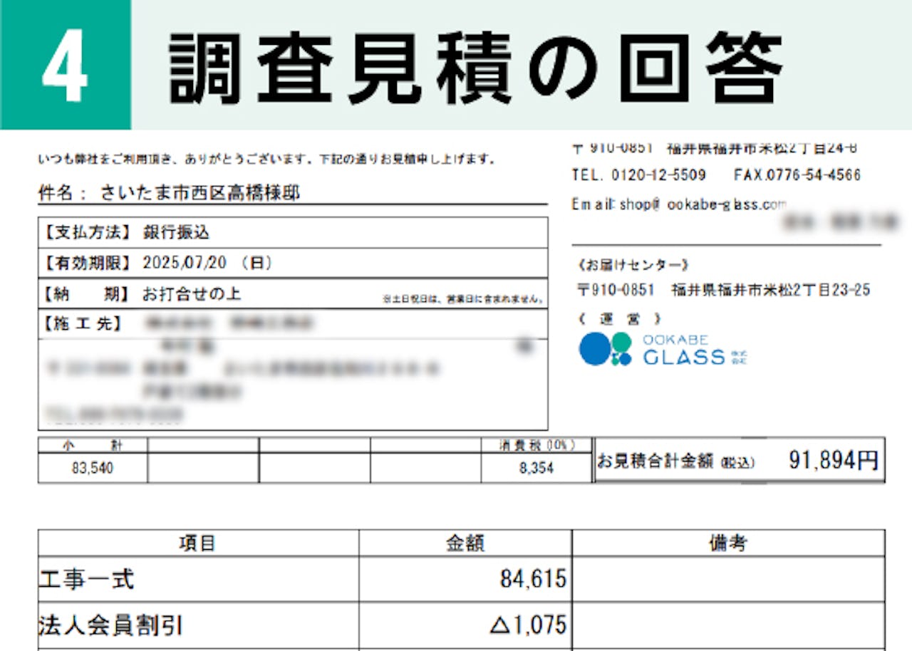Click the green number 4 step badge
Screen dimensions: 912x651
65,67
